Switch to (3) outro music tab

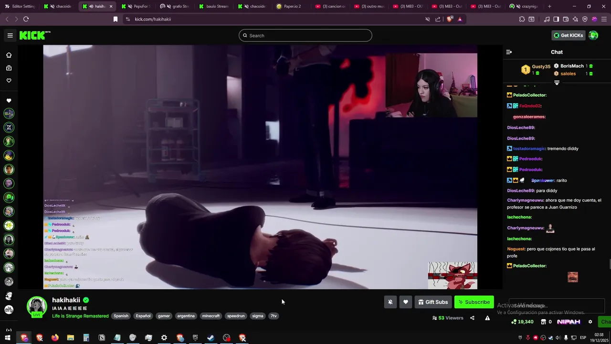pos(369,6)
